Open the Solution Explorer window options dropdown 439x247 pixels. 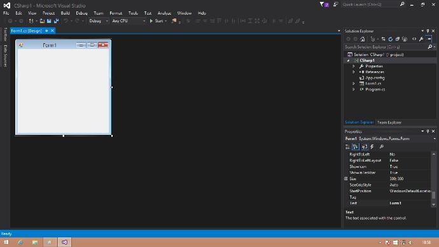tap(422, 31)
